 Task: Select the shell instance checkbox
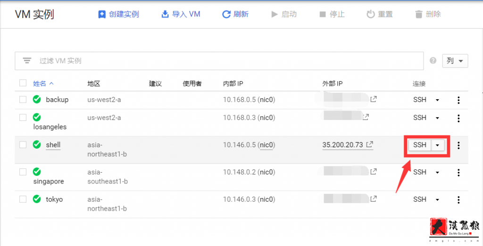[x=23, y=145]
